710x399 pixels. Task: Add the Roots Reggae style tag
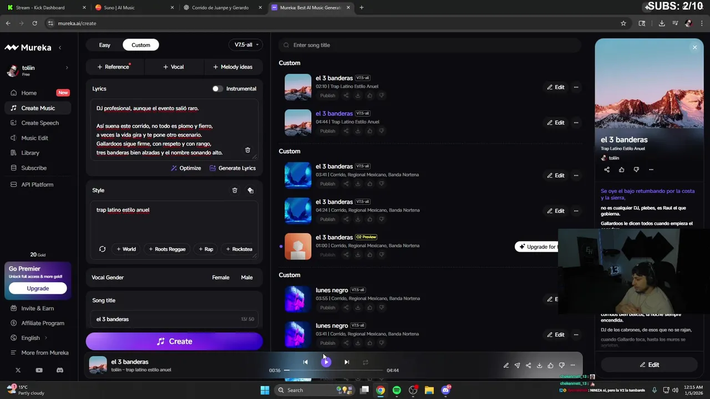pyautogui.click(x=167, y=249)
